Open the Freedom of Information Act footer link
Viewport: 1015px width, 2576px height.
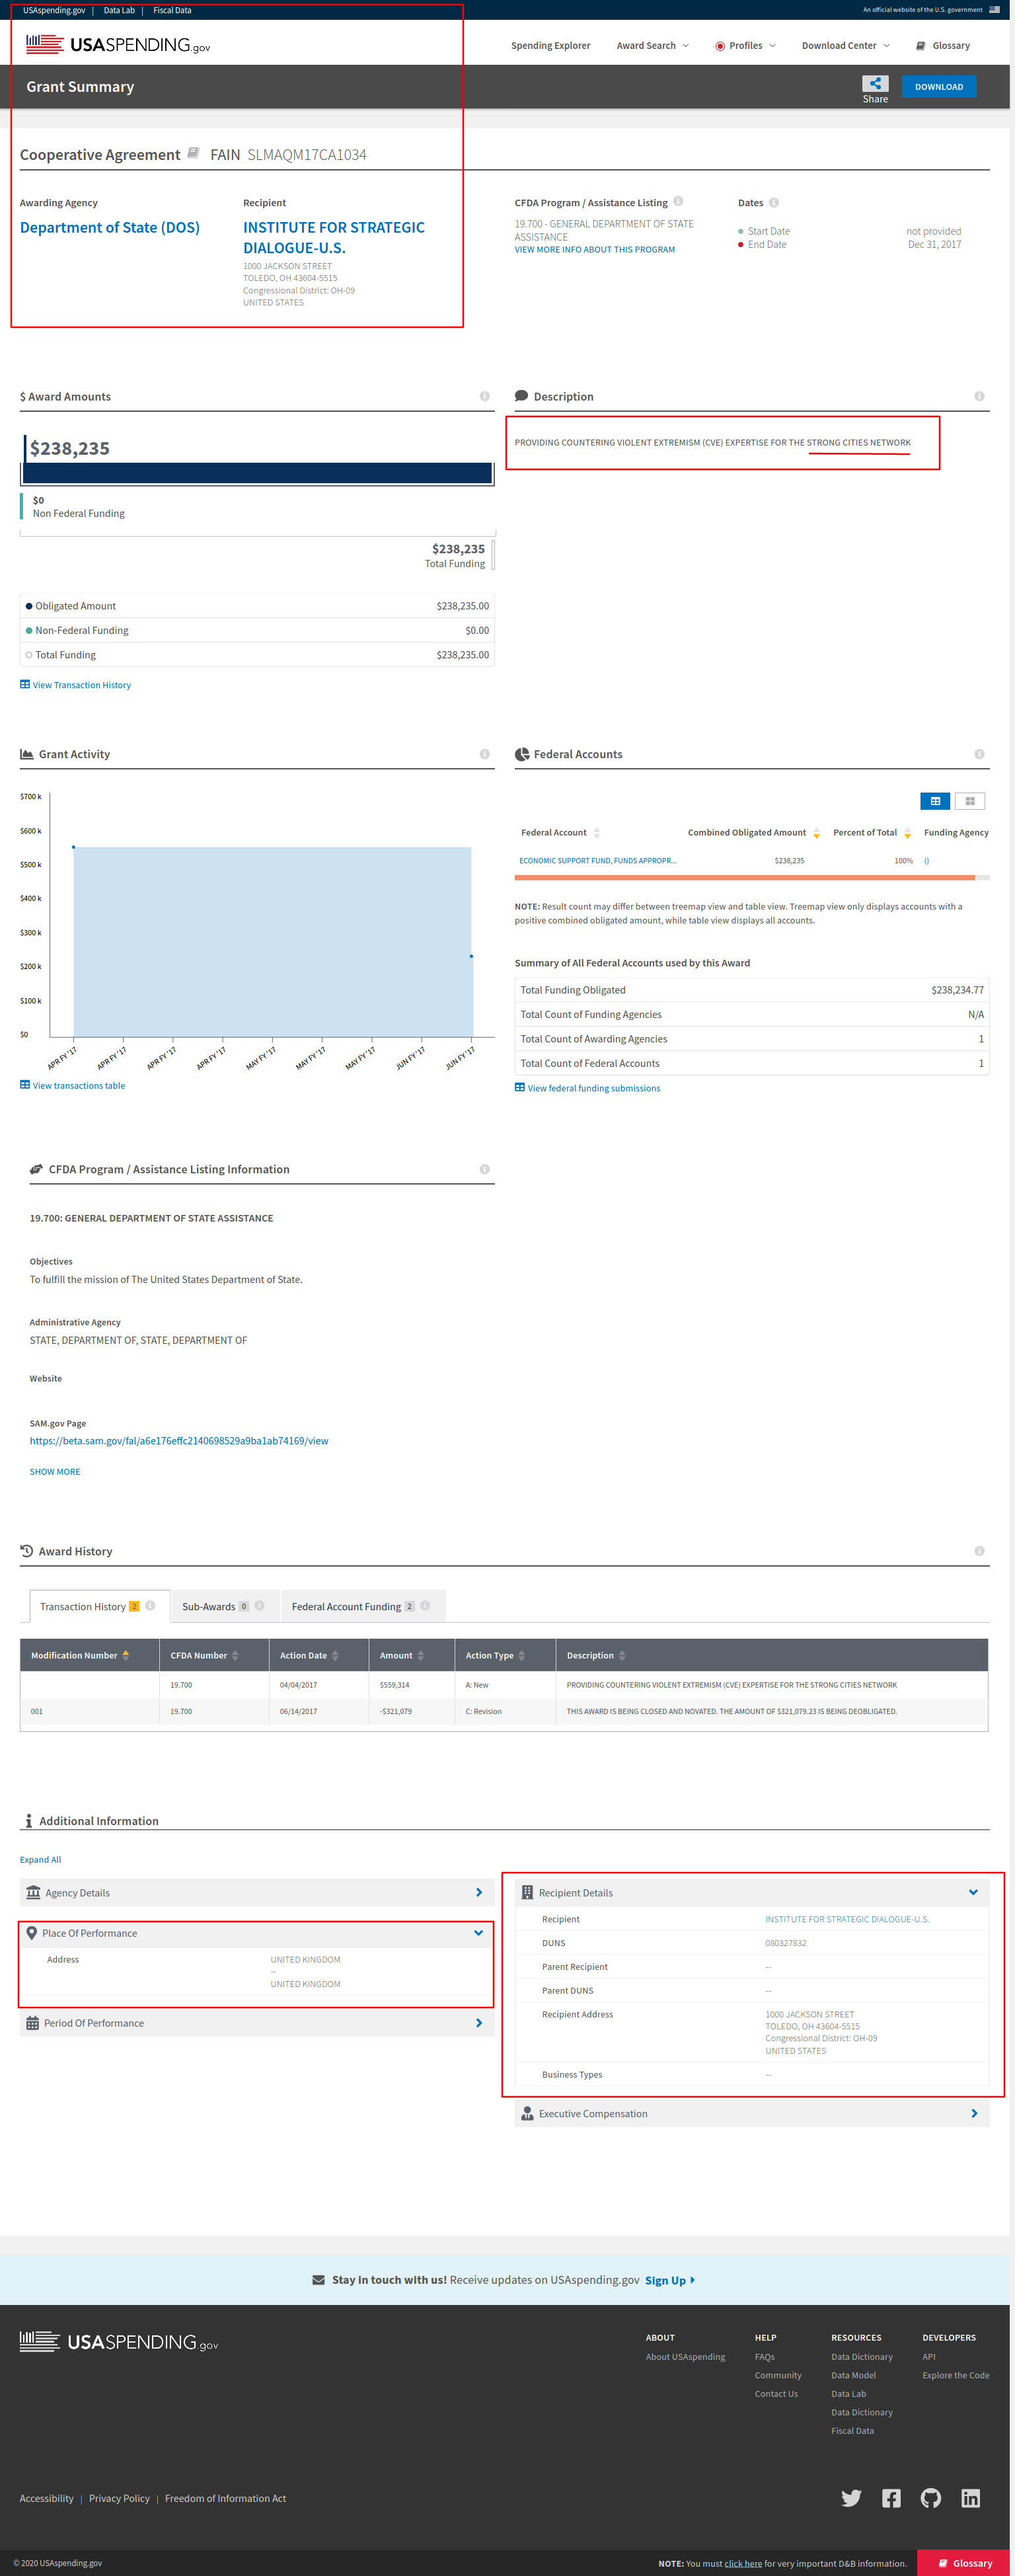[225, 2499]
